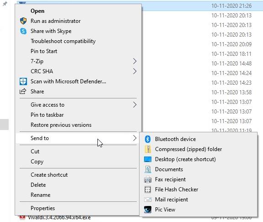Expand the Send to submenu arrow
The width and height of the screenshot is (263, 222).
pos(134,138)
